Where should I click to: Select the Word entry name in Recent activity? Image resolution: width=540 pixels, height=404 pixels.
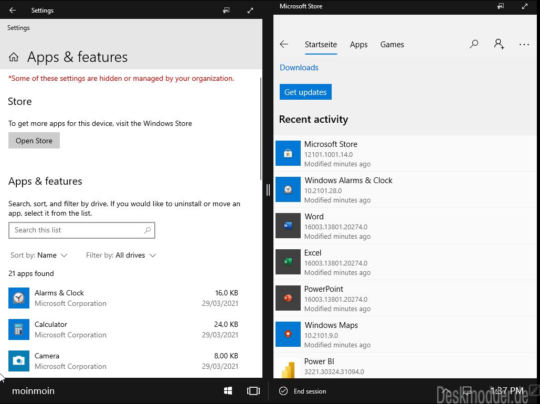tap(314, 217)
